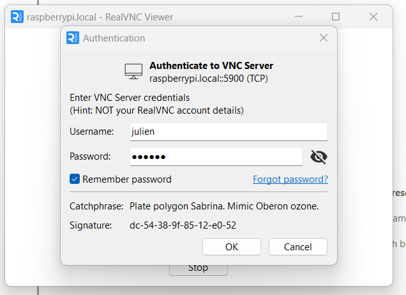
Task: Focus the Username field containing julien
Action: click(229, 132)
